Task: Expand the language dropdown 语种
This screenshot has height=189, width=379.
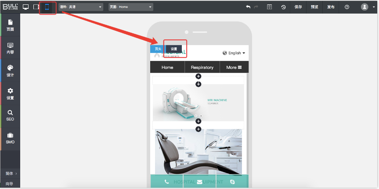Action: click(x=81, y=7)
